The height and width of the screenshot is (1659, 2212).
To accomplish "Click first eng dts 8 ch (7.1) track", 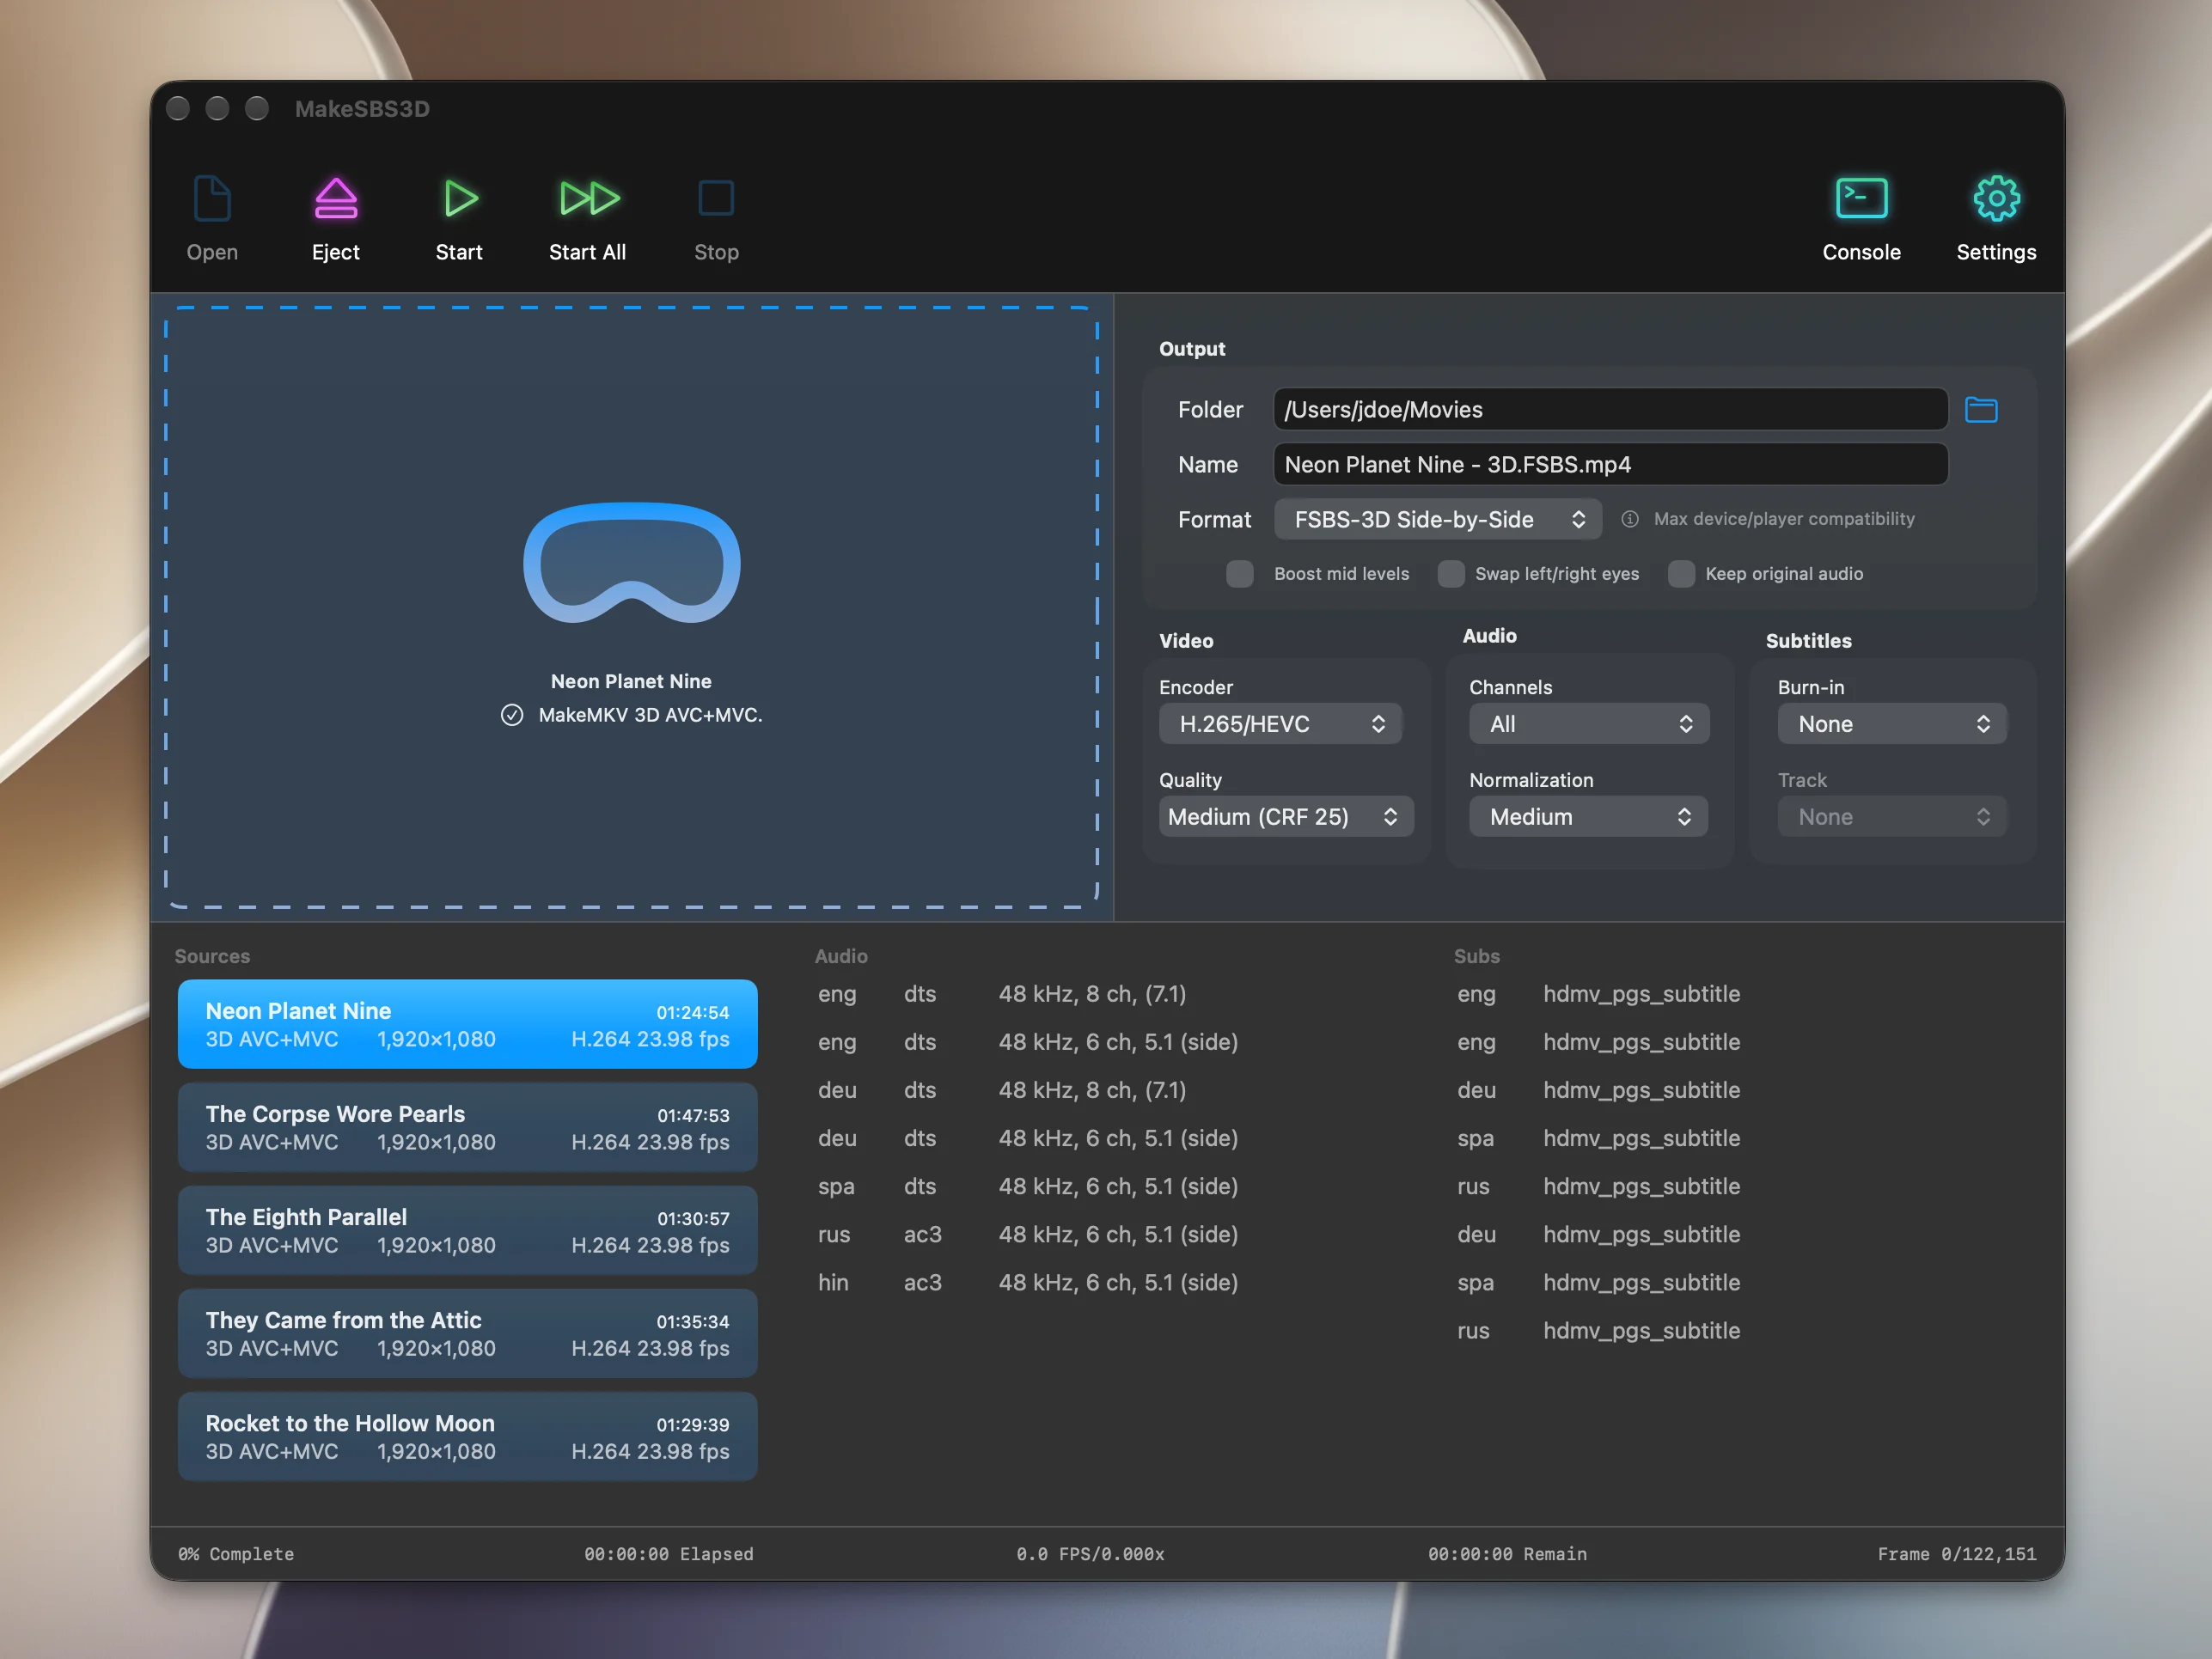I will (1002, 994).
